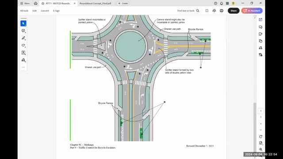Click the zoom in magnifier icon
Screen dimensions: 283x159
[x=260, y=149]
